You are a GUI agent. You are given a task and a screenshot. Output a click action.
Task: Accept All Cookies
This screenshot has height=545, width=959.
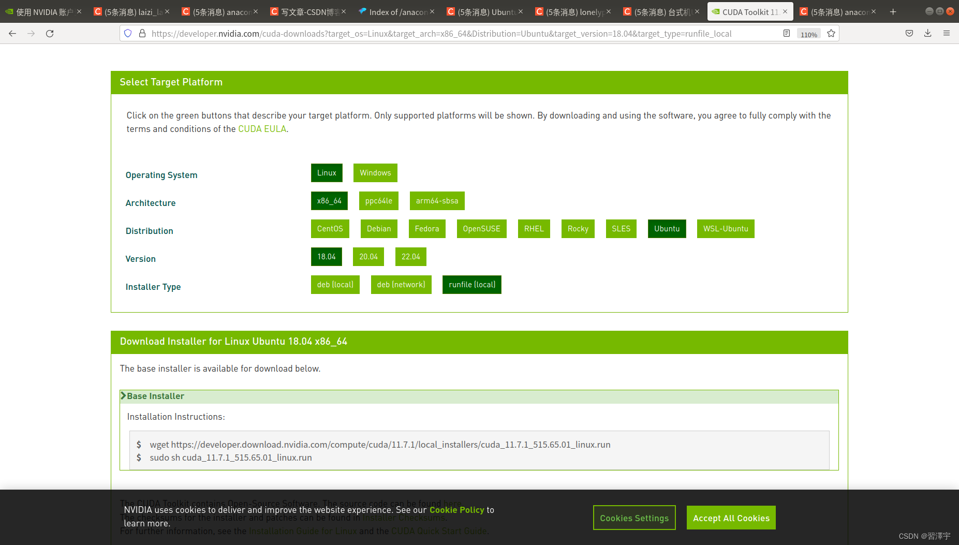coord(731,518)
